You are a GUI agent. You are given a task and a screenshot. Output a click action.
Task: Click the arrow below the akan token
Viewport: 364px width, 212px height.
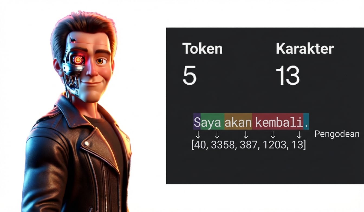[x=246, y=135]
